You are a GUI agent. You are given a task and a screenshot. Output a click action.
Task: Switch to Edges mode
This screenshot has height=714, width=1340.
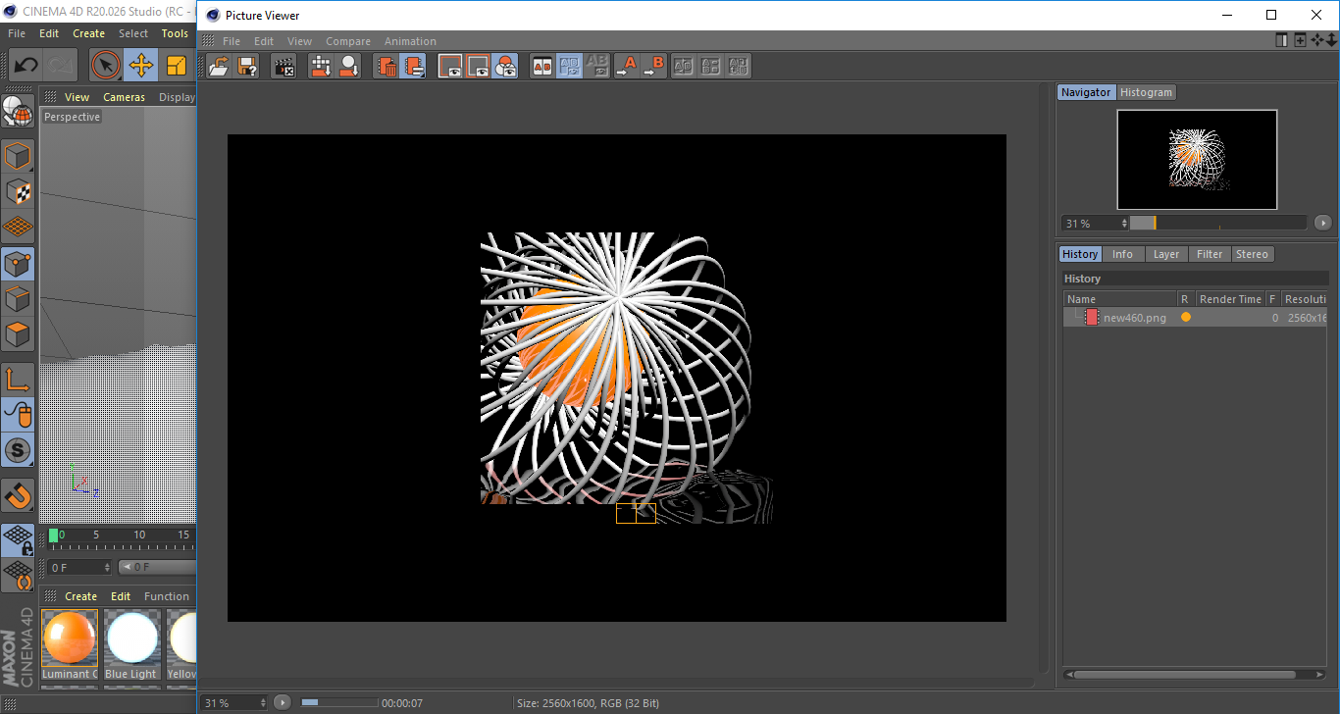pyautogui.click(x=18, y=299)
